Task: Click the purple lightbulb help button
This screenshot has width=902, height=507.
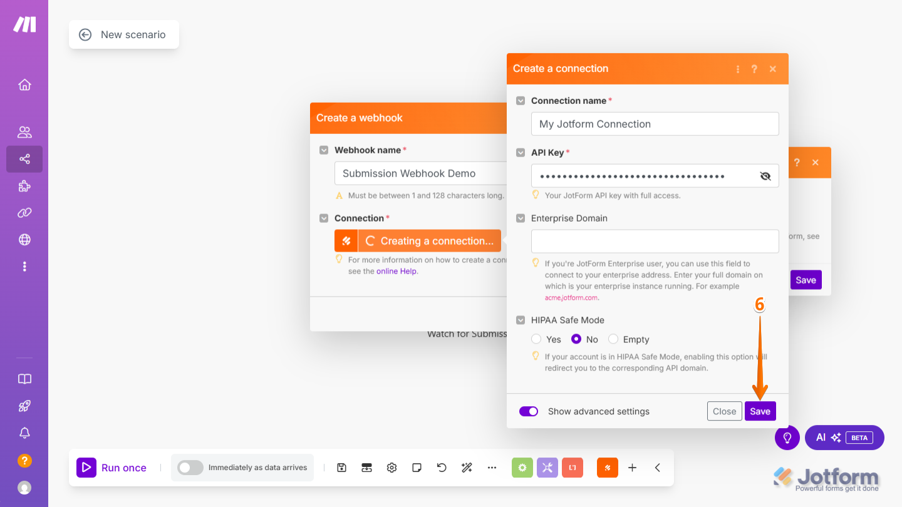Action: (x=787, y=438)
